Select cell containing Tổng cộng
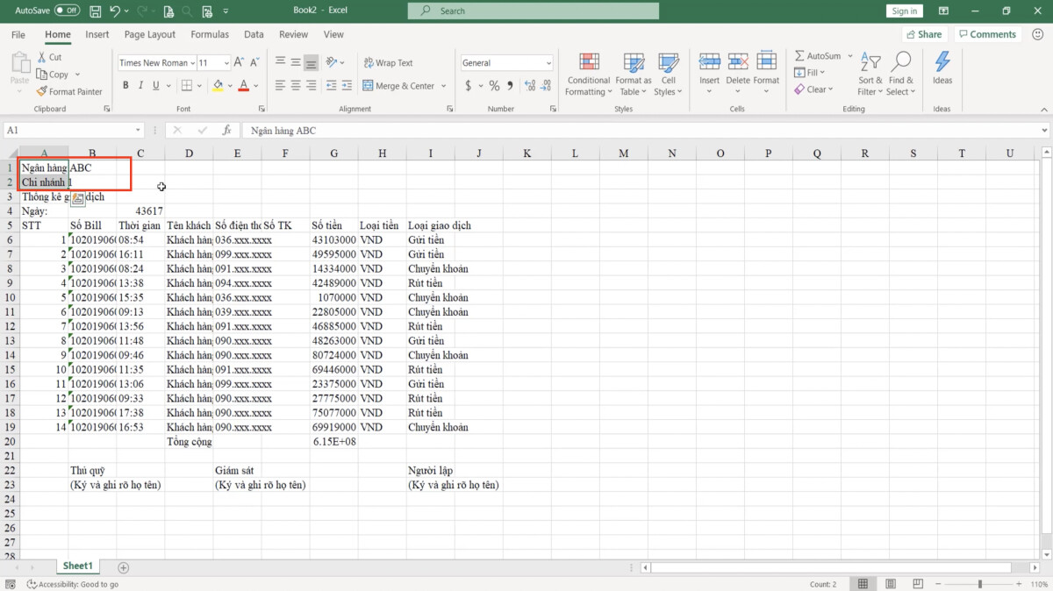The width and height of the screenshot is (1053, 591). pos(189,442)
